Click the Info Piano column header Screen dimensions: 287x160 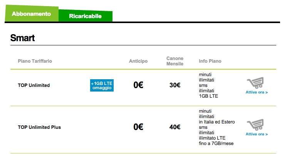click(x=210, y=61)
